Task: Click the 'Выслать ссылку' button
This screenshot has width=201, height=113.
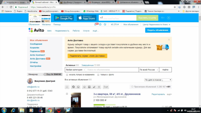Action: click(147, 18)
